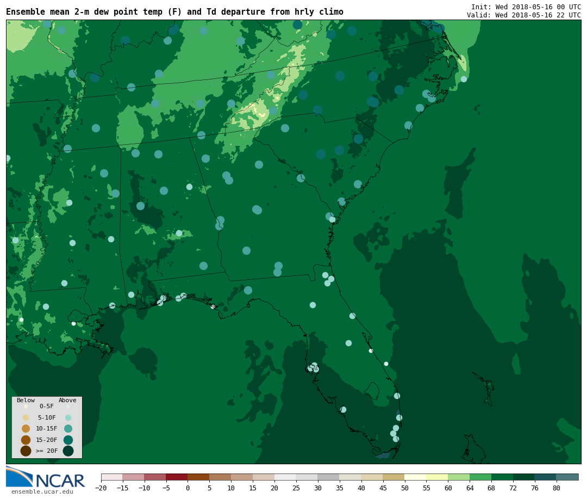Select the pale yellow 5-10F Below legend circle
Viewport: 587px width, 498px height.
pyautogui.click(x=26, y=417)
